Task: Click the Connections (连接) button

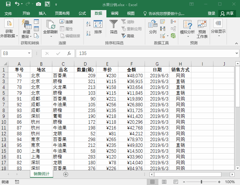Action: click(66, 22)
